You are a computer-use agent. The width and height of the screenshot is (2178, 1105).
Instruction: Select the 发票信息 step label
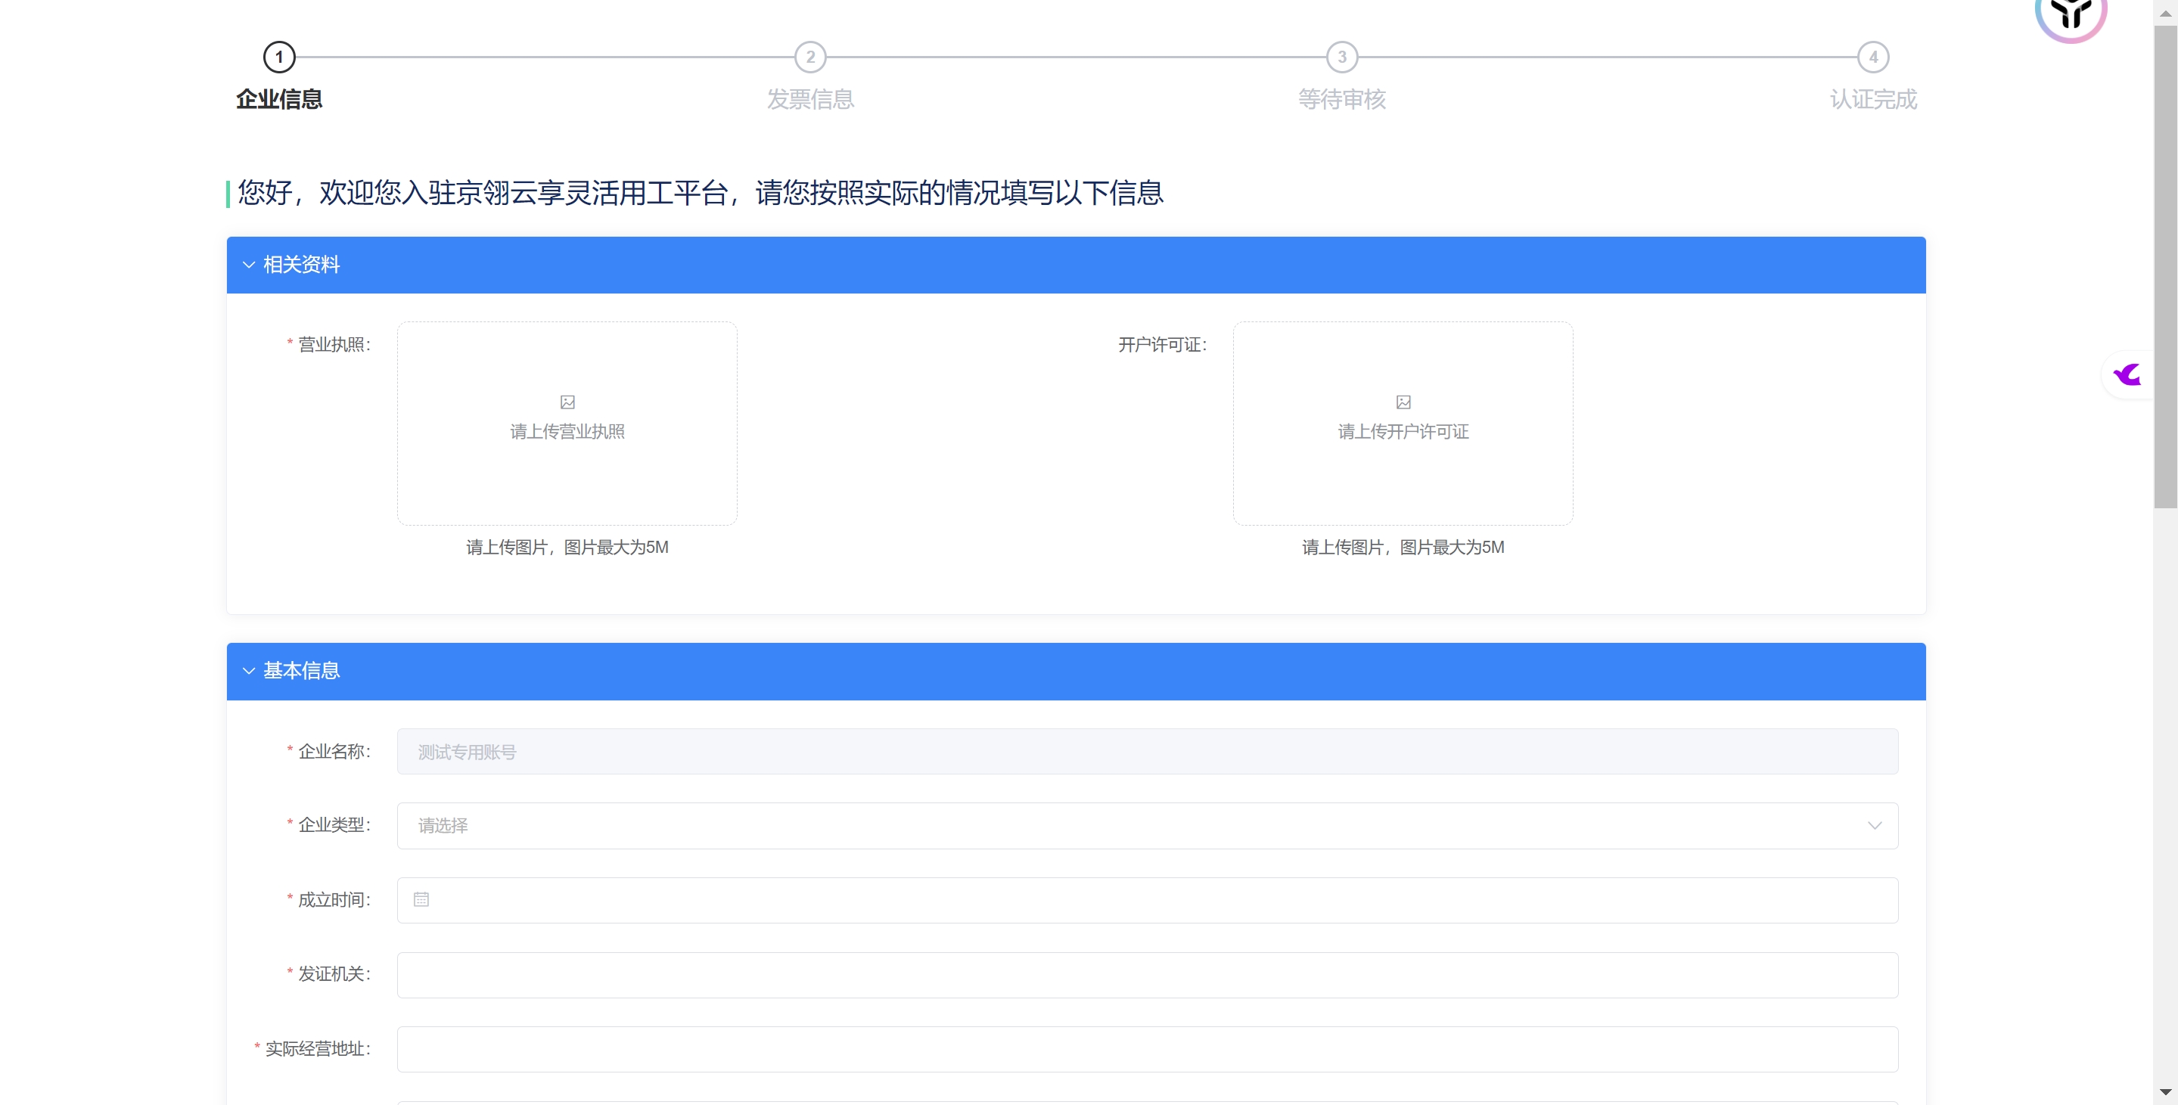pos(810,100)
